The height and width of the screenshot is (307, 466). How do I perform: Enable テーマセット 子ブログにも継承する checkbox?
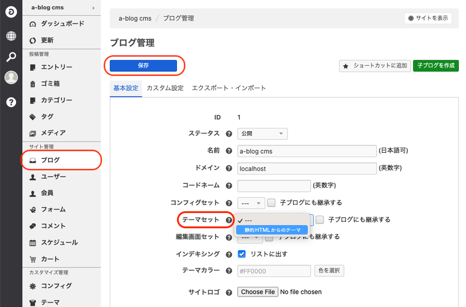[x=320, y=220]
